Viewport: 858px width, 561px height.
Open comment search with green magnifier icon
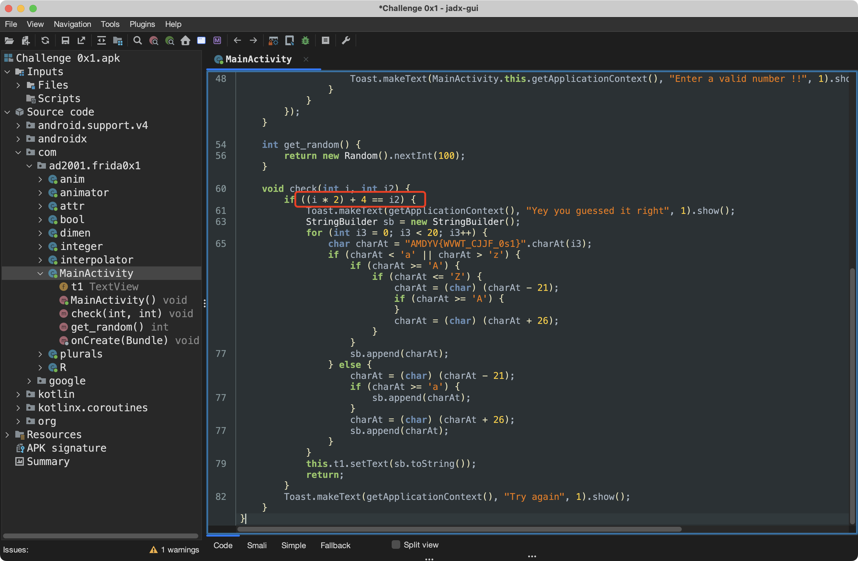click(x=170, y=40)
